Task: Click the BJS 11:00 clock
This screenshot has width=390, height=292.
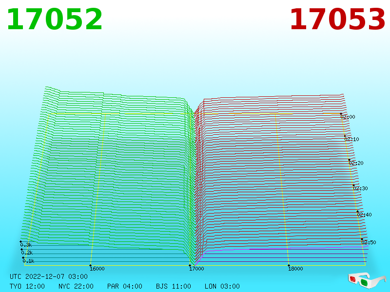Action: [174, 286]
